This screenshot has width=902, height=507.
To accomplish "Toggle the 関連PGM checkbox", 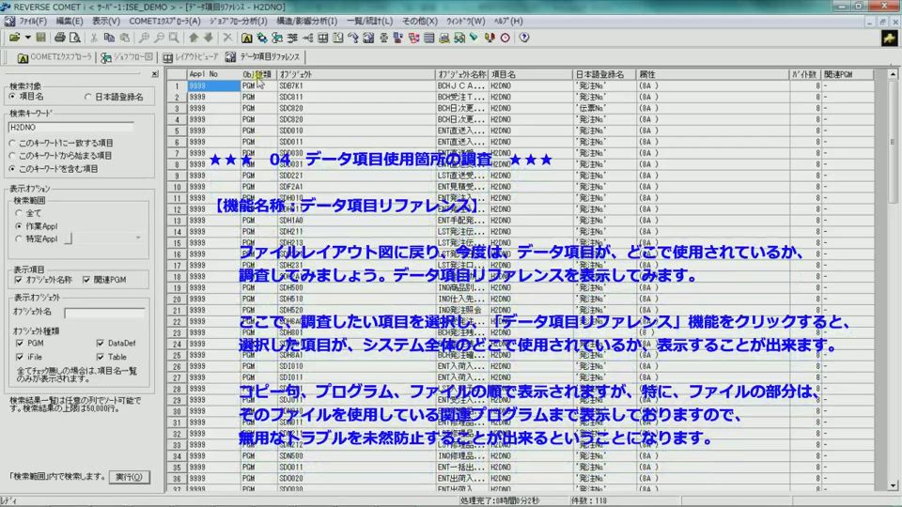I will [86, 280].
